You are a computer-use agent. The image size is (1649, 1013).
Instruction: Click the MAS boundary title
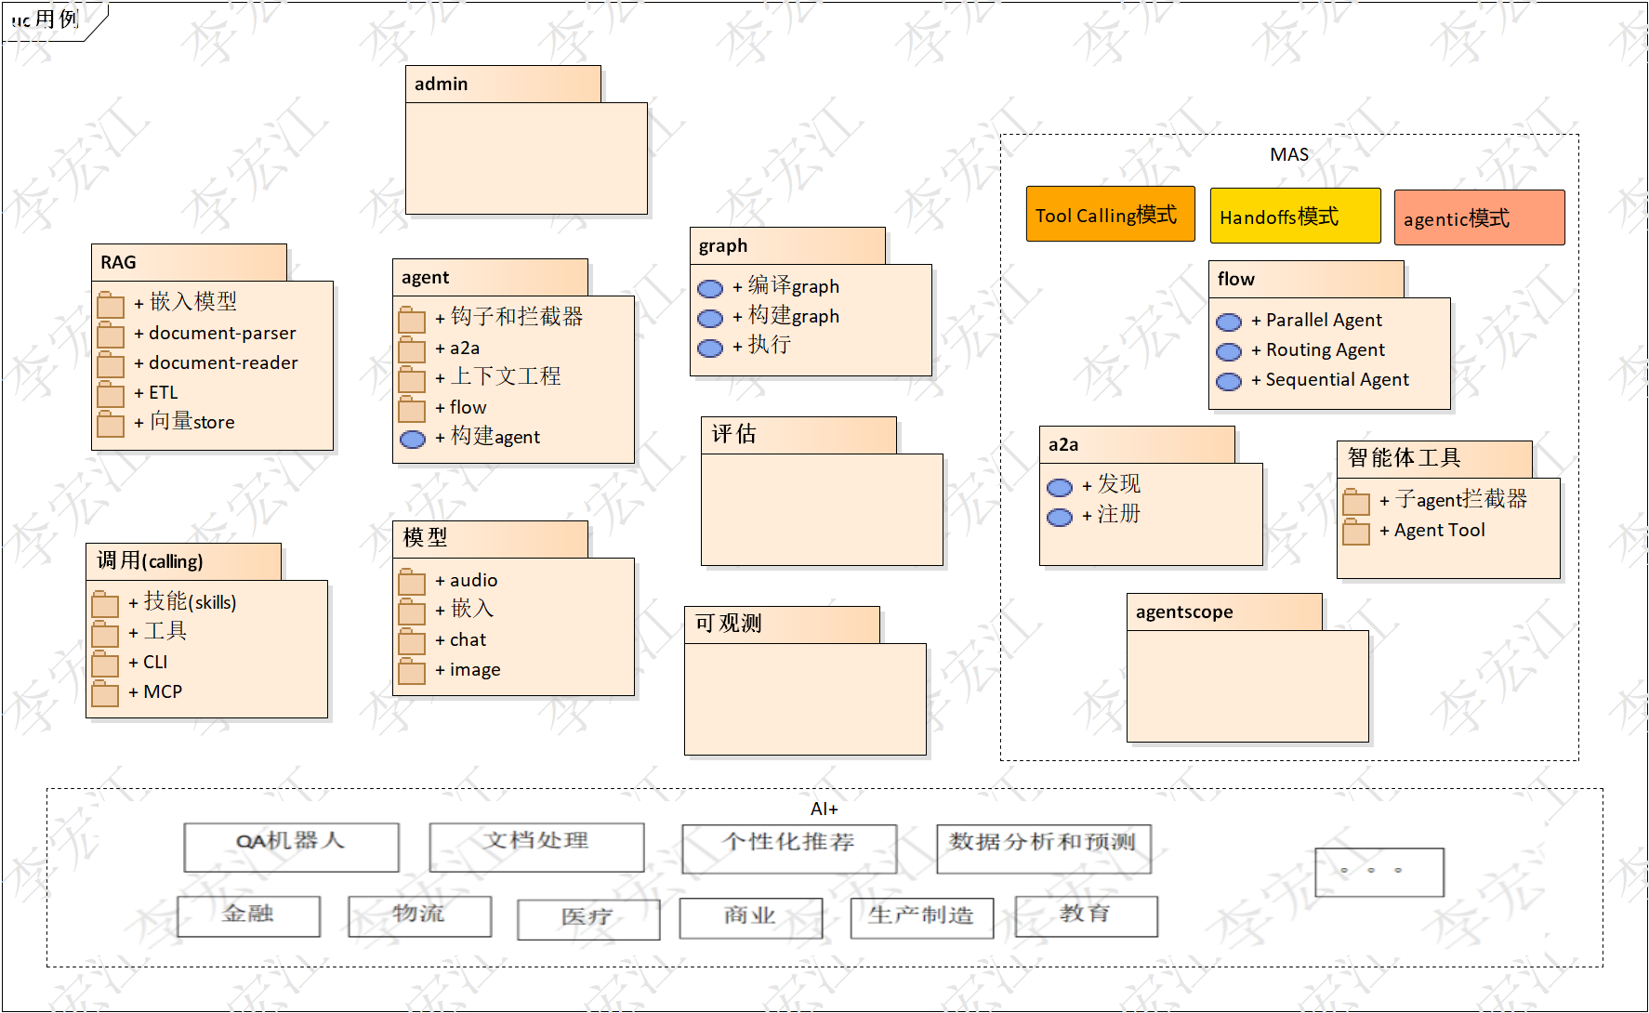pos(1289,155)
